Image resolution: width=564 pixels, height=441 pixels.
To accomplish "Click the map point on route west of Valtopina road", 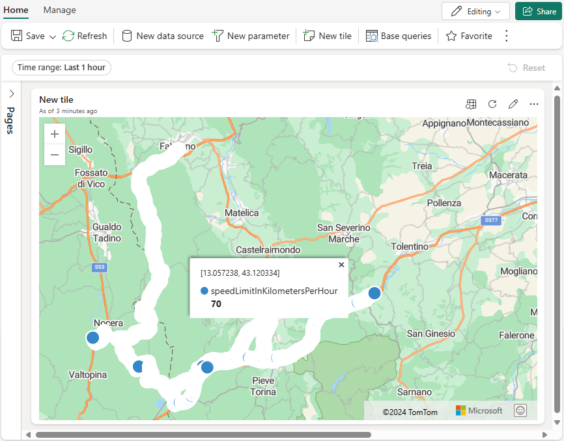I will pos(138,367).
